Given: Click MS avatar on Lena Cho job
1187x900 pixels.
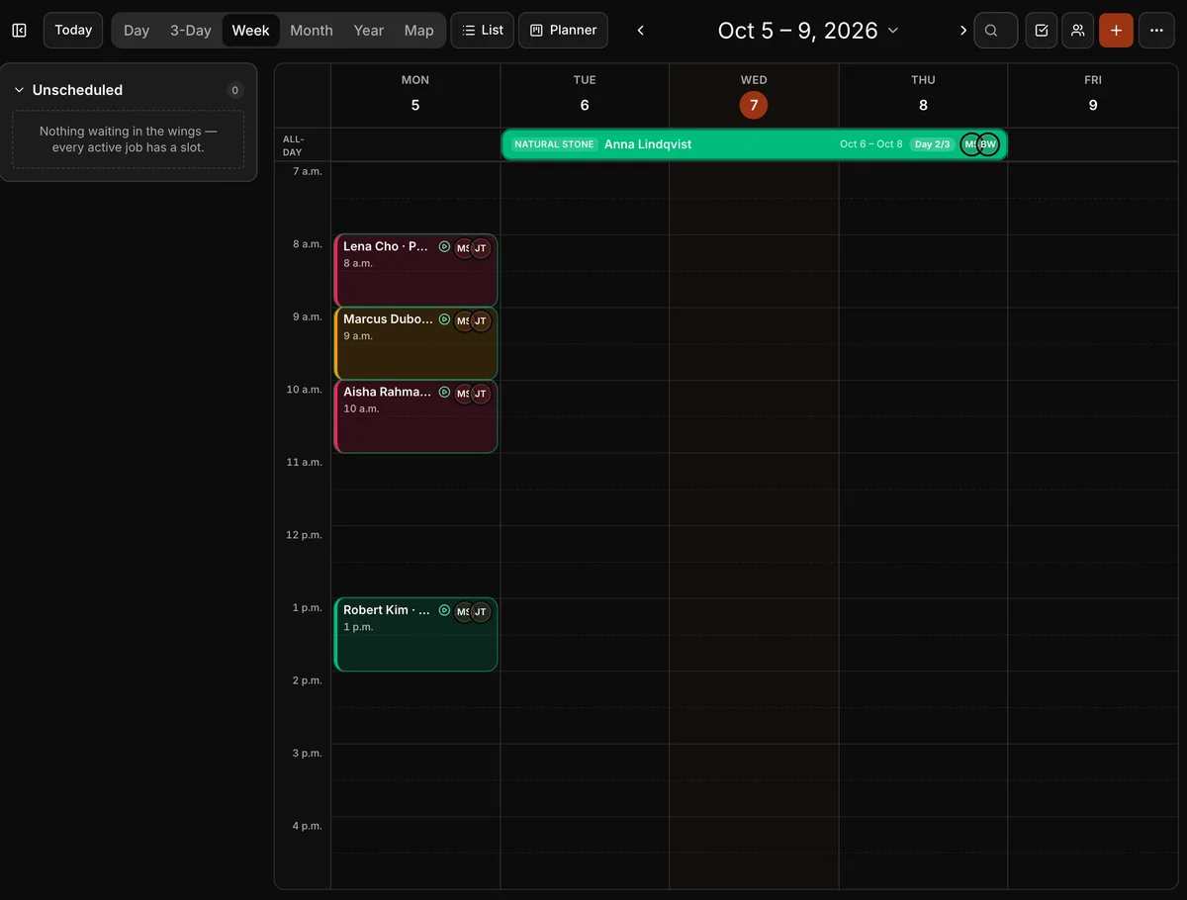Looking at the screenshot, I should click(462, 248).
